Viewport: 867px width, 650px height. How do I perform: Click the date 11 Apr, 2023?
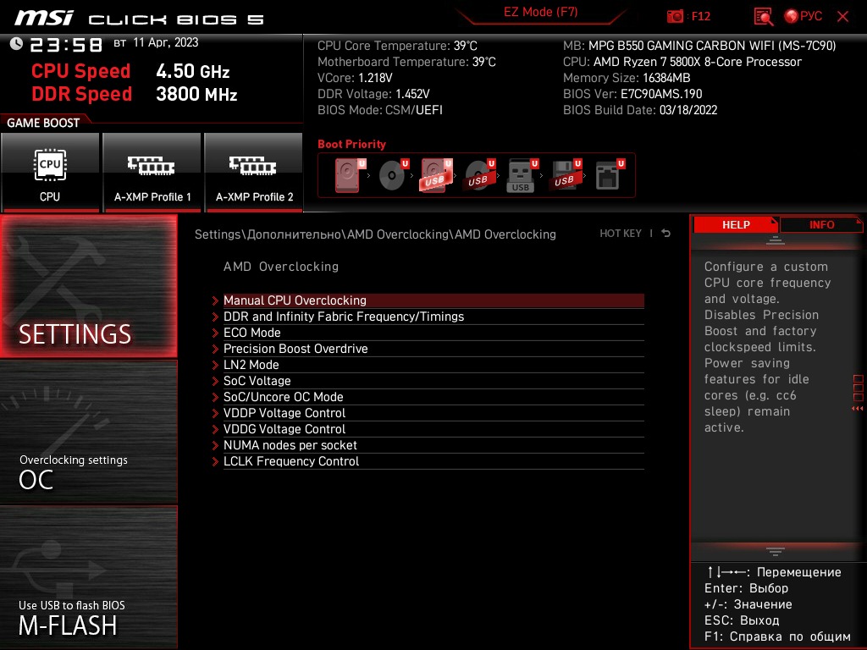(x=165, y=42)
